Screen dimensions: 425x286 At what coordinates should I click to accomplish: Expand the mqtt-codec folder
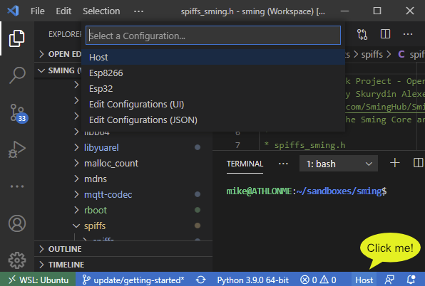pyautogui.click(x=123, y=195)
